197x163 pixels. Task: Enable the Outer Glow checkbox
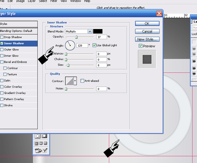[x=2, y=49]
